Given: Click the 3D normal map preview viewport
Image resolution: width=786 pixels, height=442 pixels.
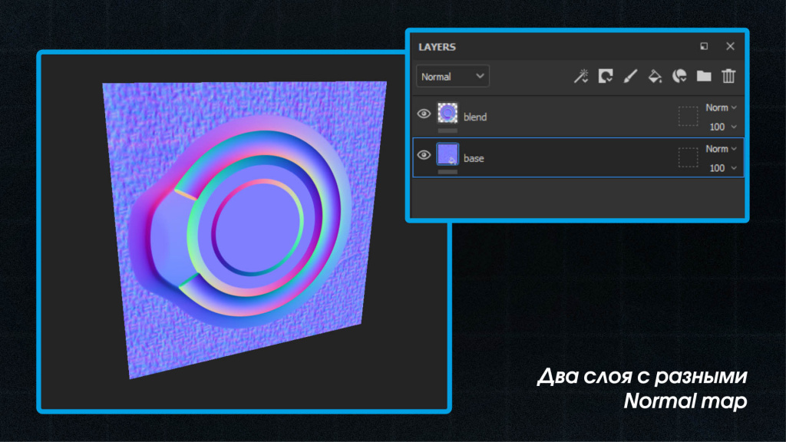Looking at the screenshot, I should tap(244, 232).
